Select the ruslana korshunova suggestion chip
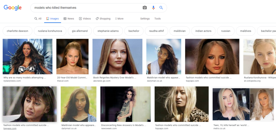 pyautogui.click(x=50, y=31)
